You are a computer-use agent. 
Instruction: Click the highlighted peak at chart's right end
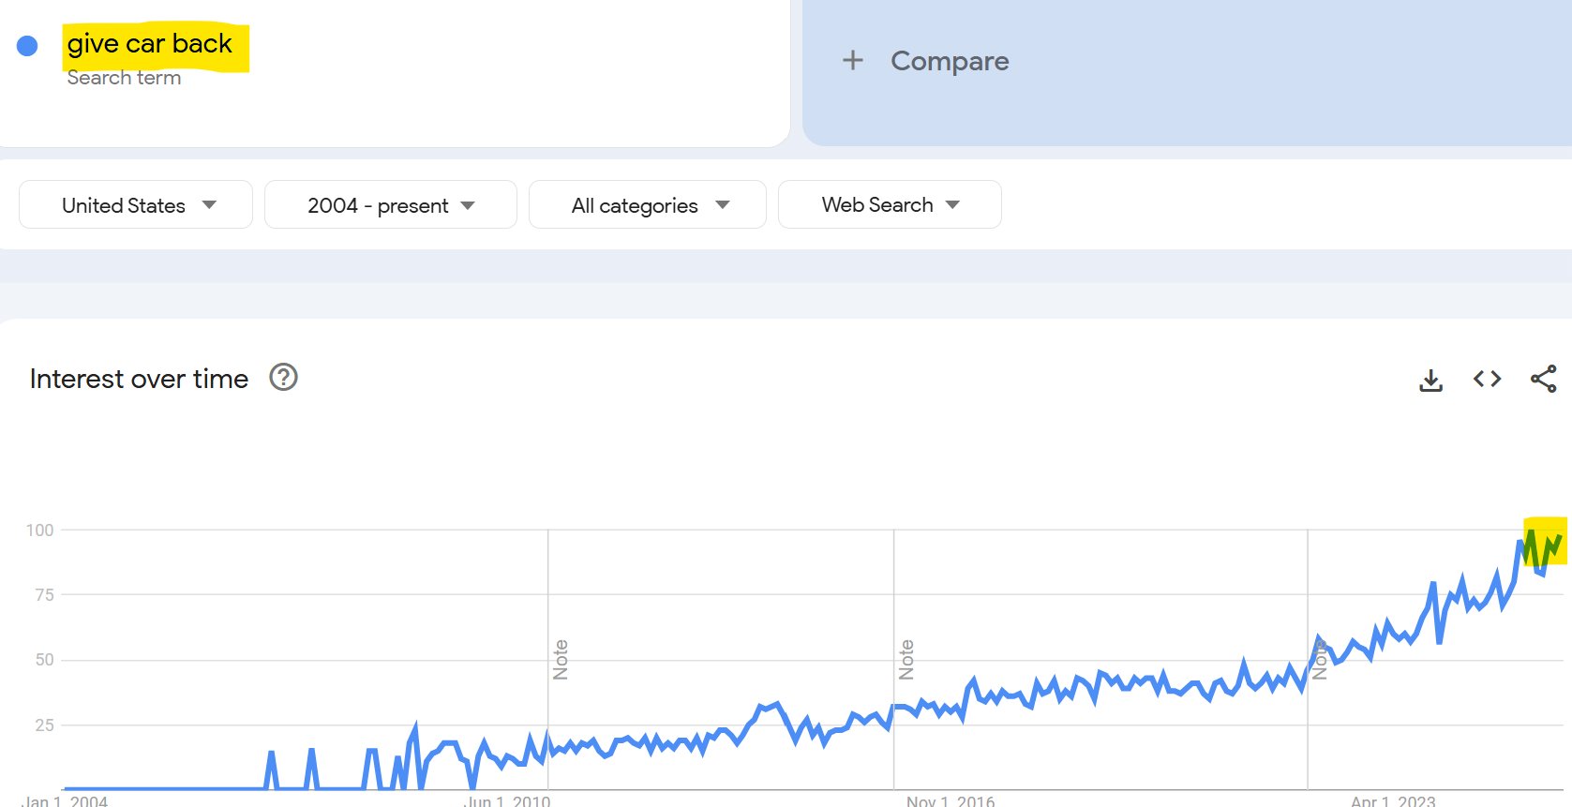click(x=1546, y=542)
